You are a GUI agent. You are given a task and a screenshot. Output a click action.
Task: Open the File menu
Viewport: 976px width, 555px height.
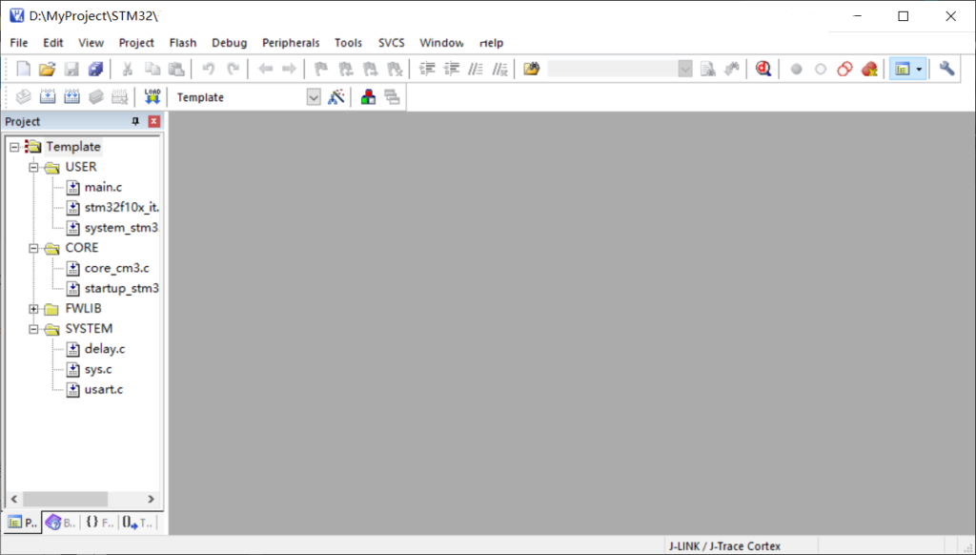[19, 42]
